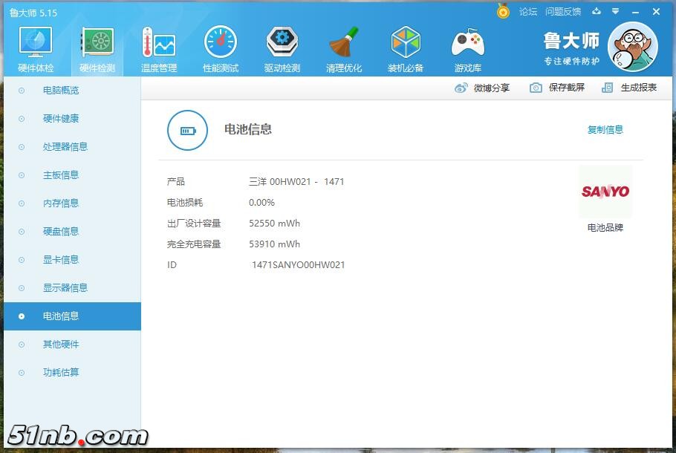
Task: Click the SANYO battery brand logo
Action: pos(605,191)
